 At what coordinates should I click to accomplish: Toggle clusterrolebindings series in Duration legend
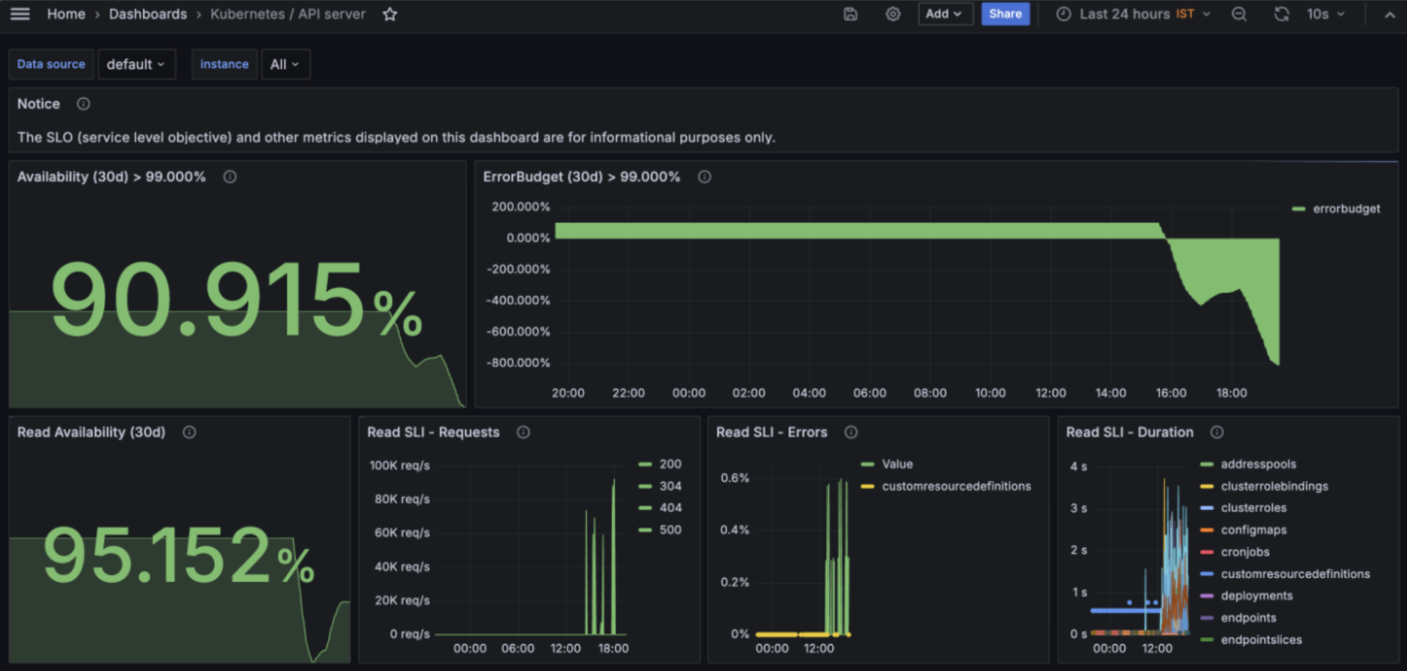click(x=1274, y=486)
